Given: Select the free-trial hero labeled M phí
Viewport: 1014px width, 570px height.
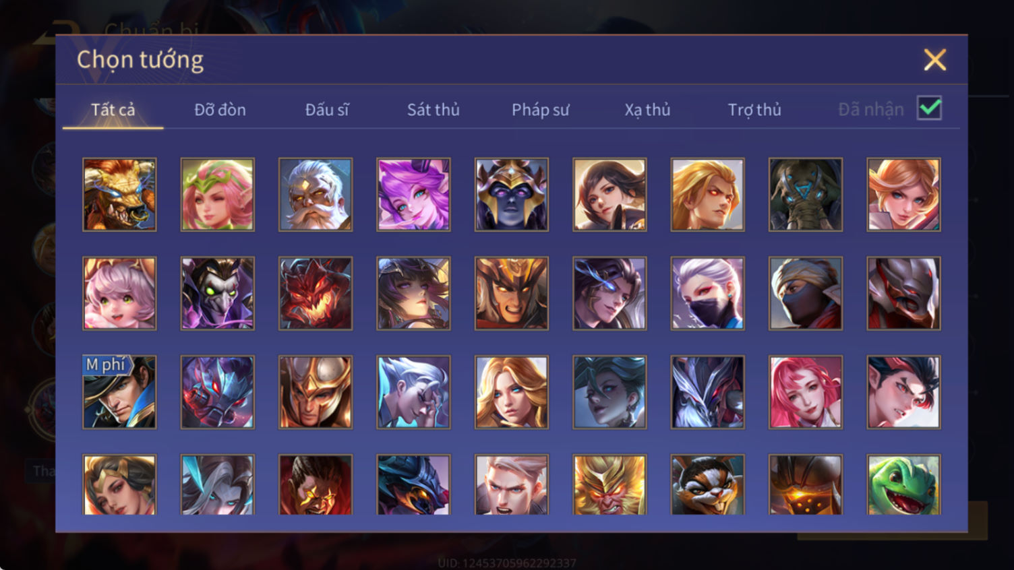Looking at the screenshot, I should coord(119,392).
